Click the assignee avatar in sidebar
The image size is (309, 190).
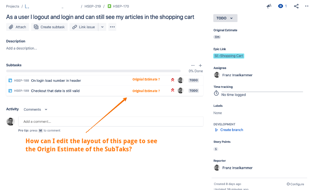217,75
